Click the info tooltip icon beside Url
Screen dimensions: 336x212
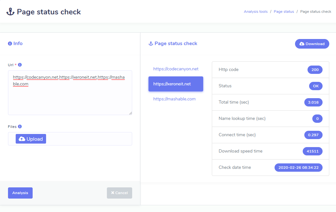tap(20, 65)
